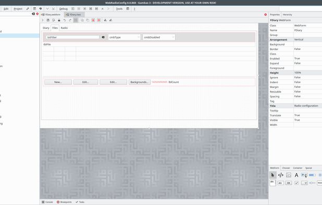Show the WebForm toolbox tab
The image size is (322, 205).
(275, 168)
